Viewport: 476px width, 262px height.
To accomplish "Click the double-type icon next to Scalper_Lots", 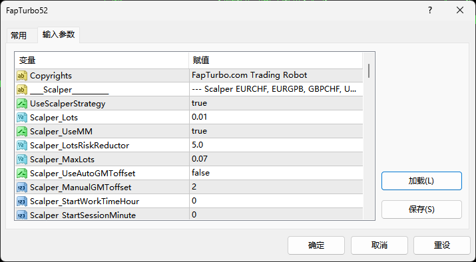I will (22, 117).
